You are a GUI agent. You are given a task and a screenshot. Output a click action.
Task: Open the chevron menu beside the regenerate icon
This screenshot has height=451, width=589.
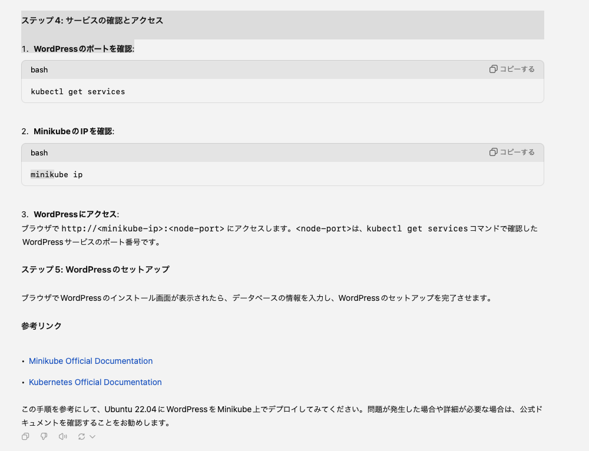pos(92,436)
